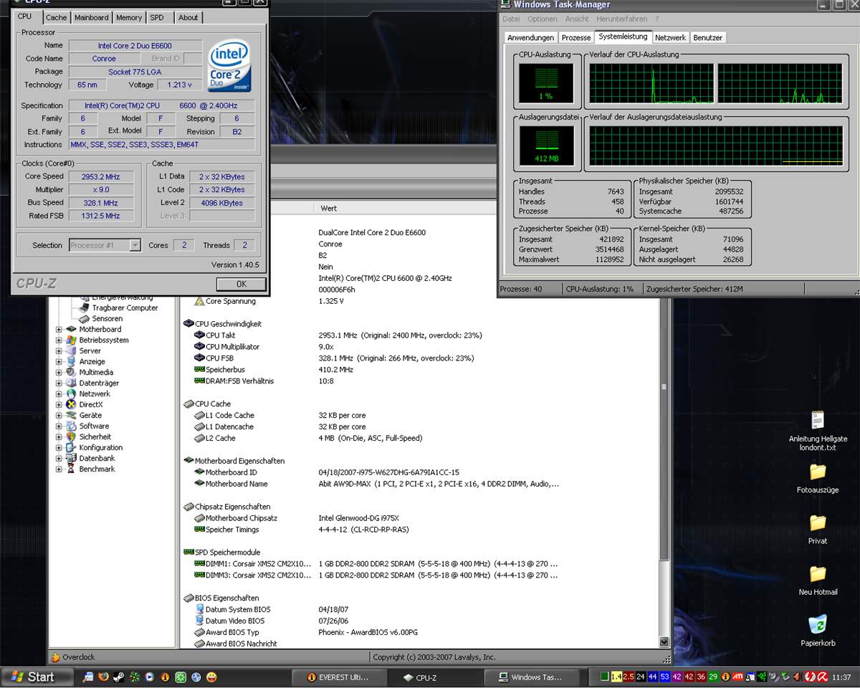
Task: Open the Datei menu in Task Manager
Action: 511,19
